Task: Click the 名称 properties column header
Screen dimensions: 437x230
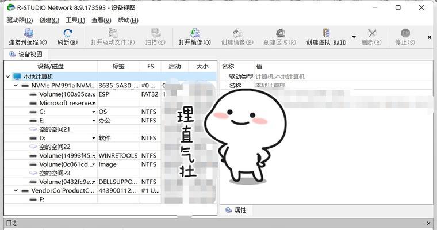Action: click(x=237, y=66)
